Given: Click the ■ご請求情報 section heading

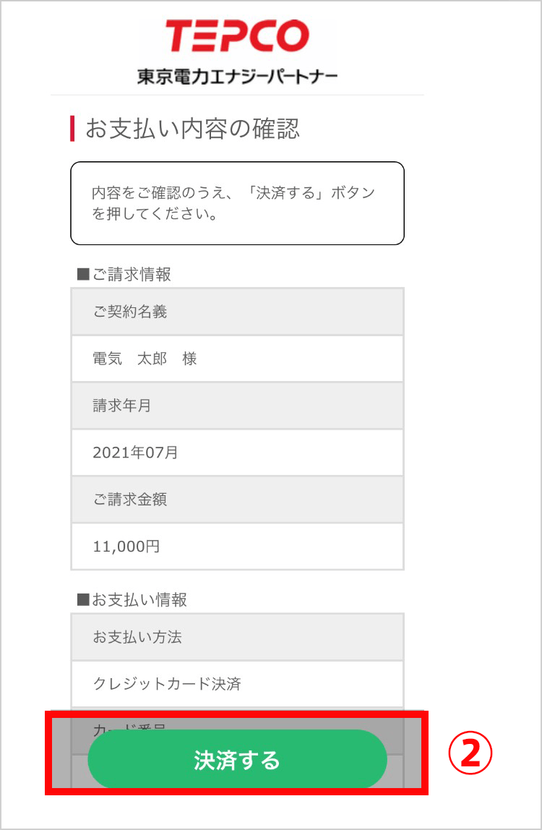Looking at the screenshot, I should [x=124, y=274].
